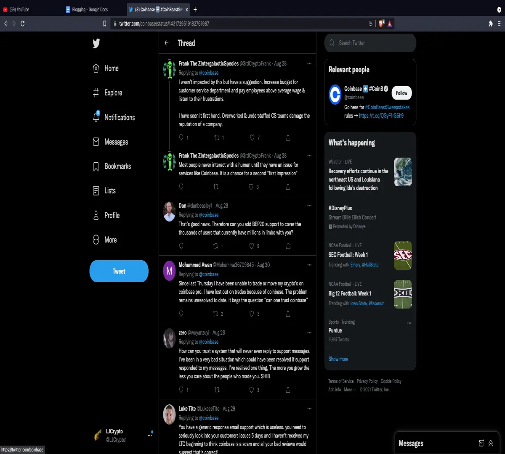Click the Brave Shields icon

click(382, 24)
